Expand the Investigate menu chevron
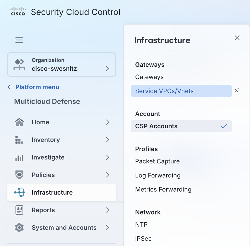 tap(108, 157)
